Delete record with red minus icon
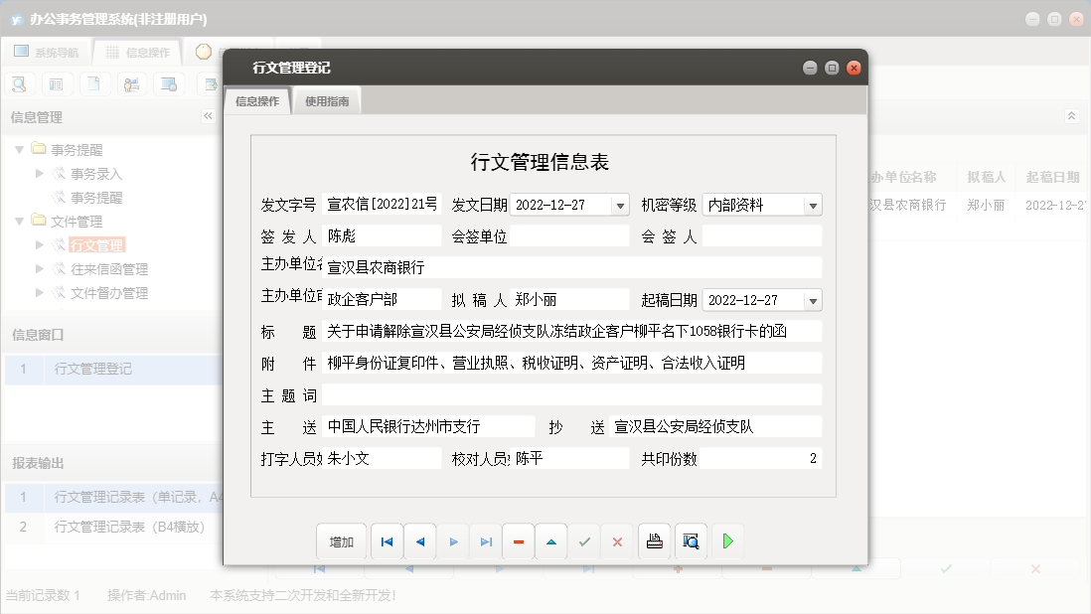 518,541
